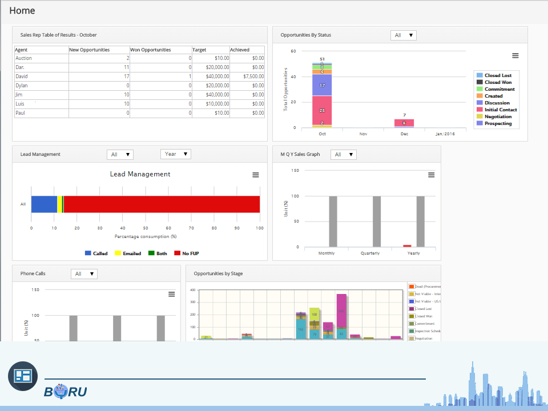
Task: Select agent Luis in table
Action: click(20, 104)
